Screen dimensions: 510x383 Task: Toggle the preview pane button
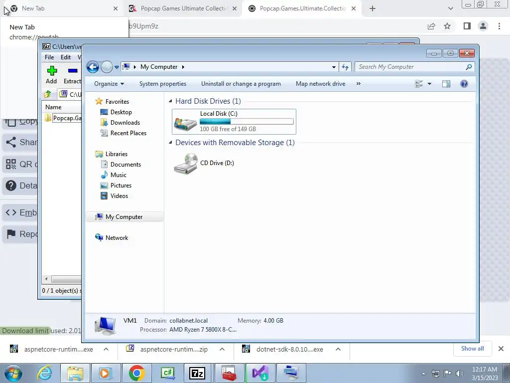tap(446, 84)
